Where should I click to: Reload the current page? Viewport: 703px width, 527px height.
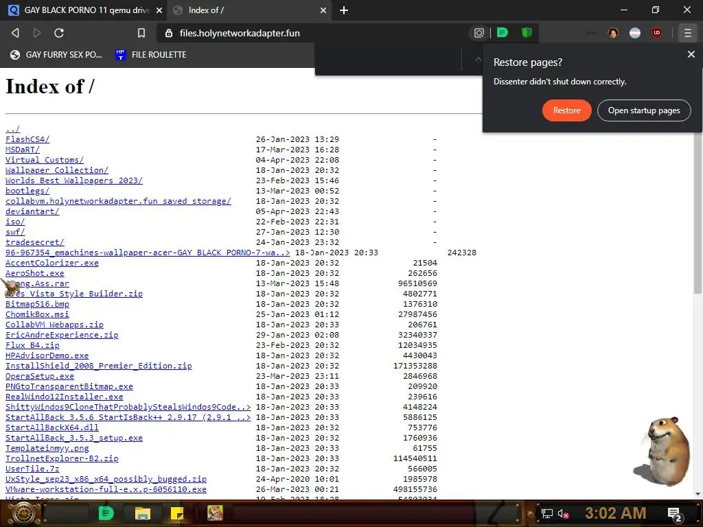(59, 33)
